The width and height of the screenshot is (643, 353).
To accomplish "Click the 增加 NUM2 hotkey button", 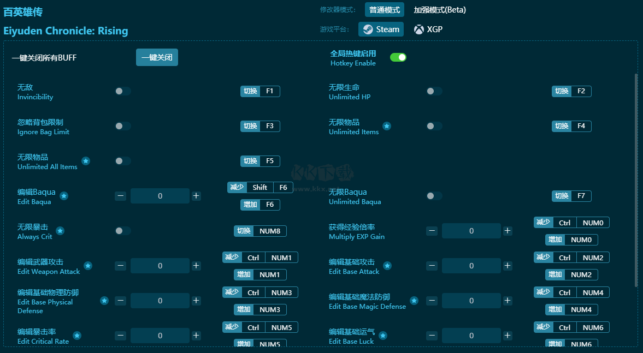I will (571, 275).
